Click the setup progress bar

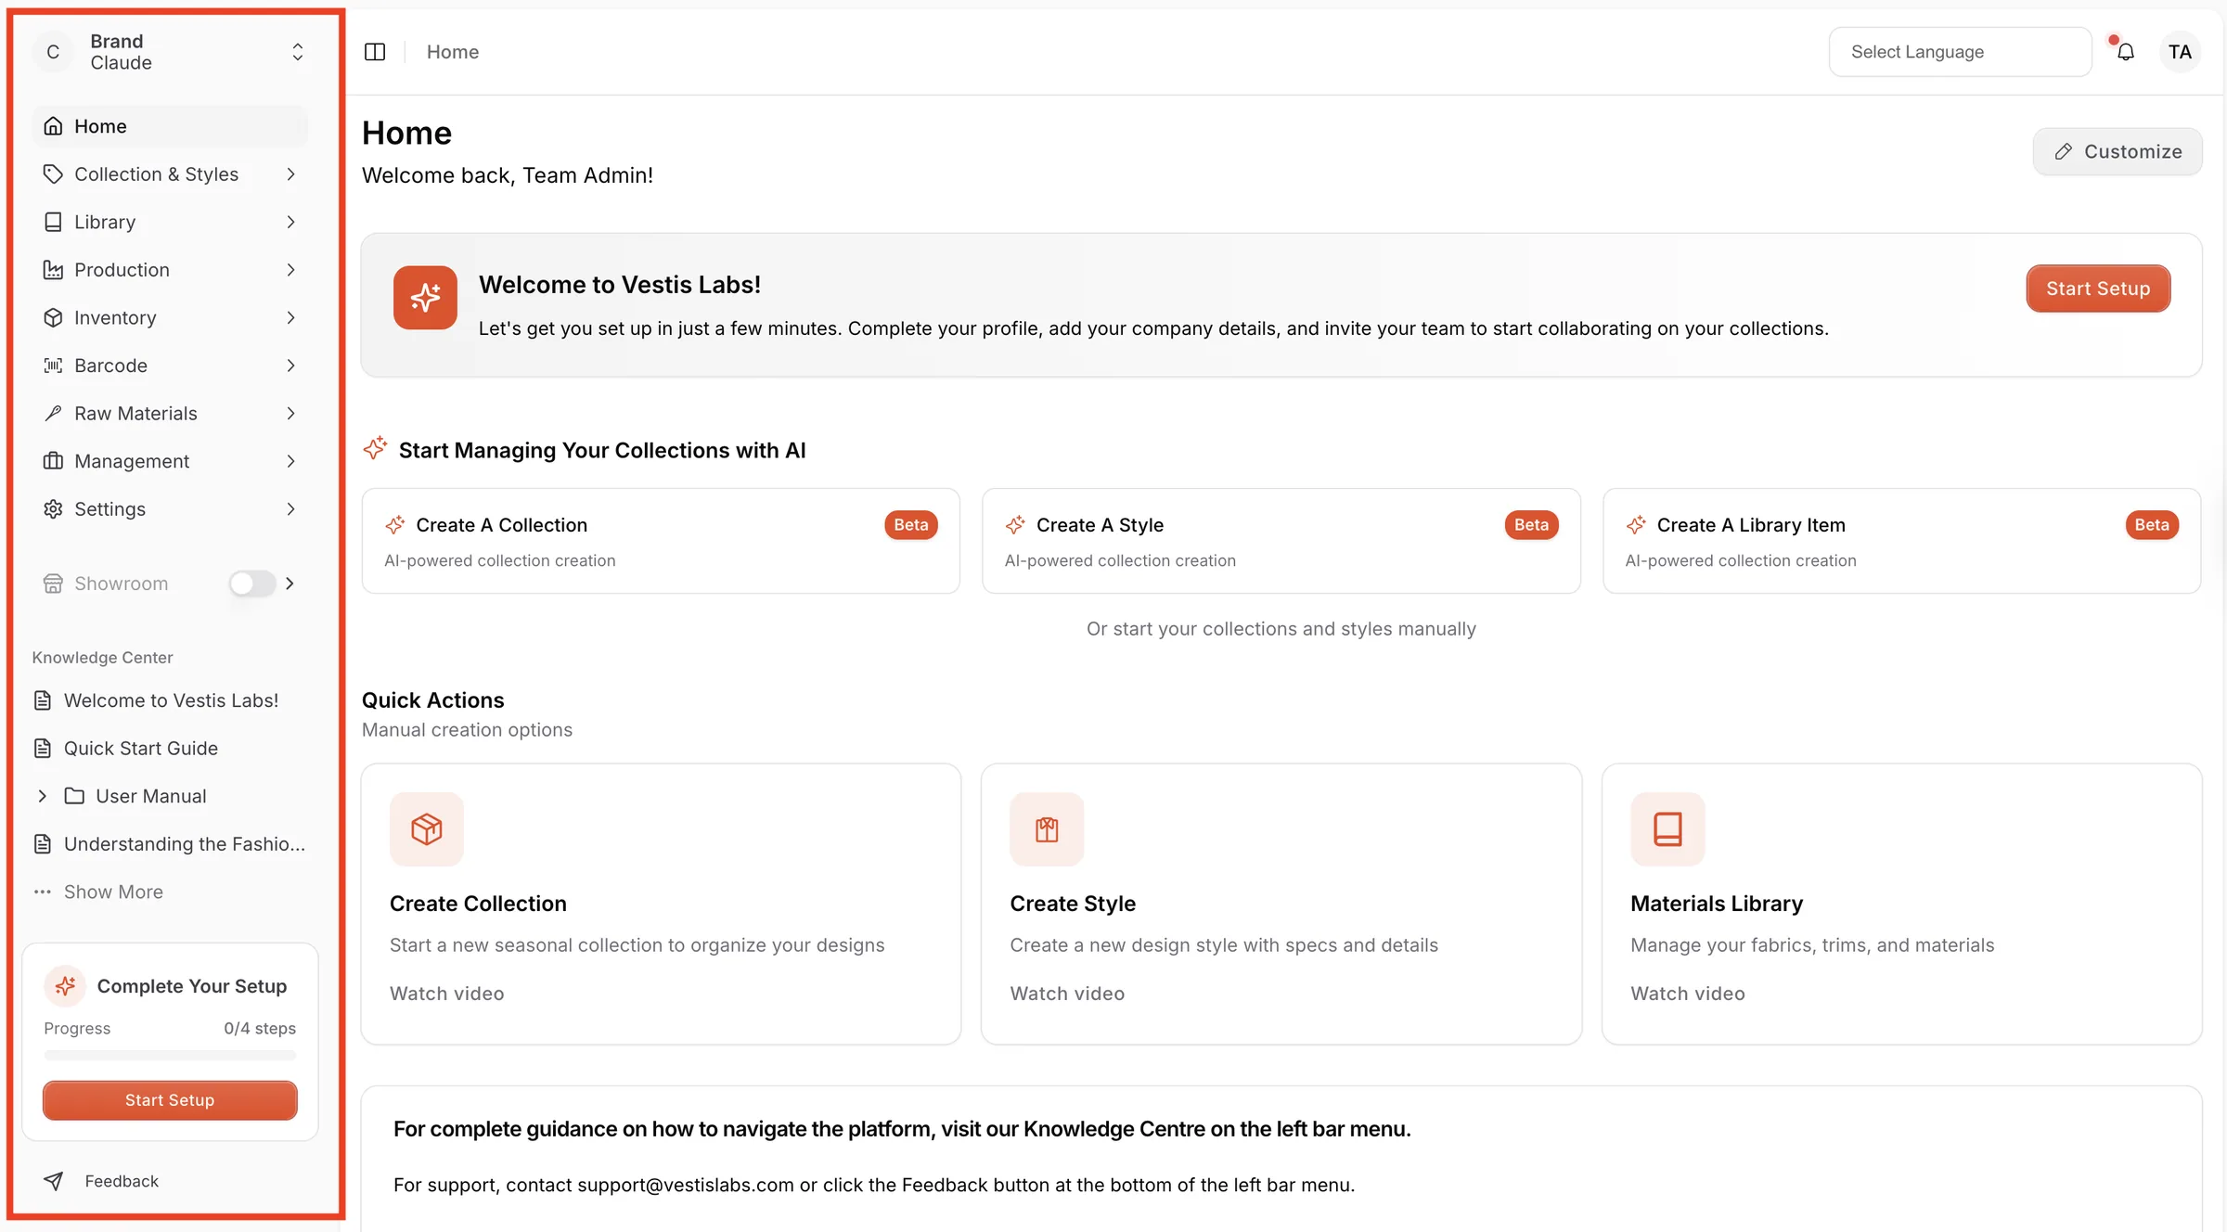[170, 1056]
